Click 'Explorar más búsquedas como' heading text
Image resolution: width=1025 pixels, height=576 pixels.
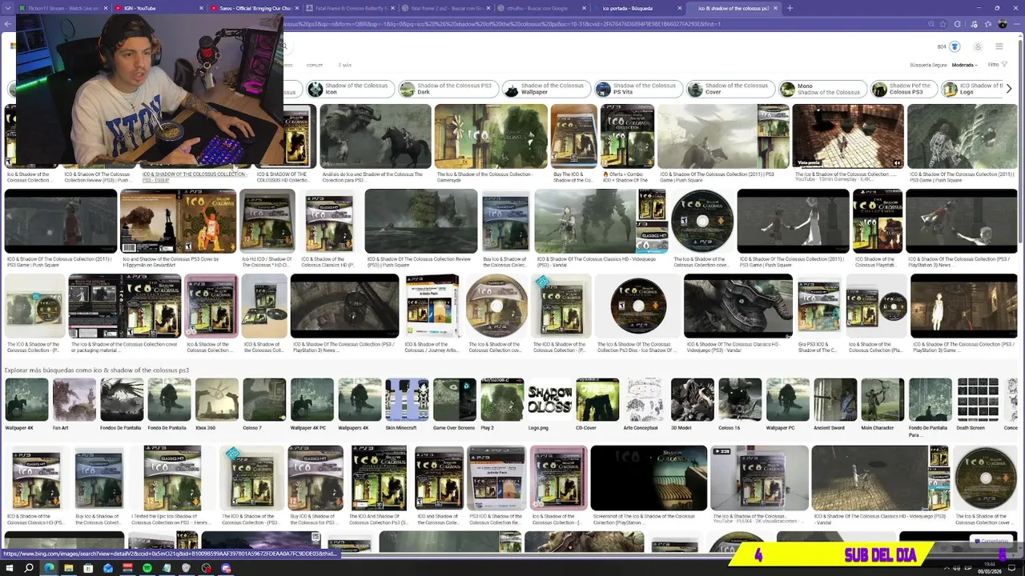[97, 370]
